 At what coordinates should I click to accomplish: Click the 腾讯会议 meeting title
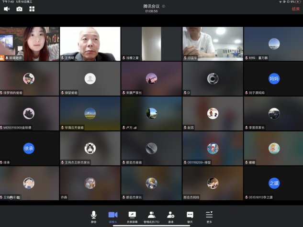pyautogui.click(x=151, y=6)
